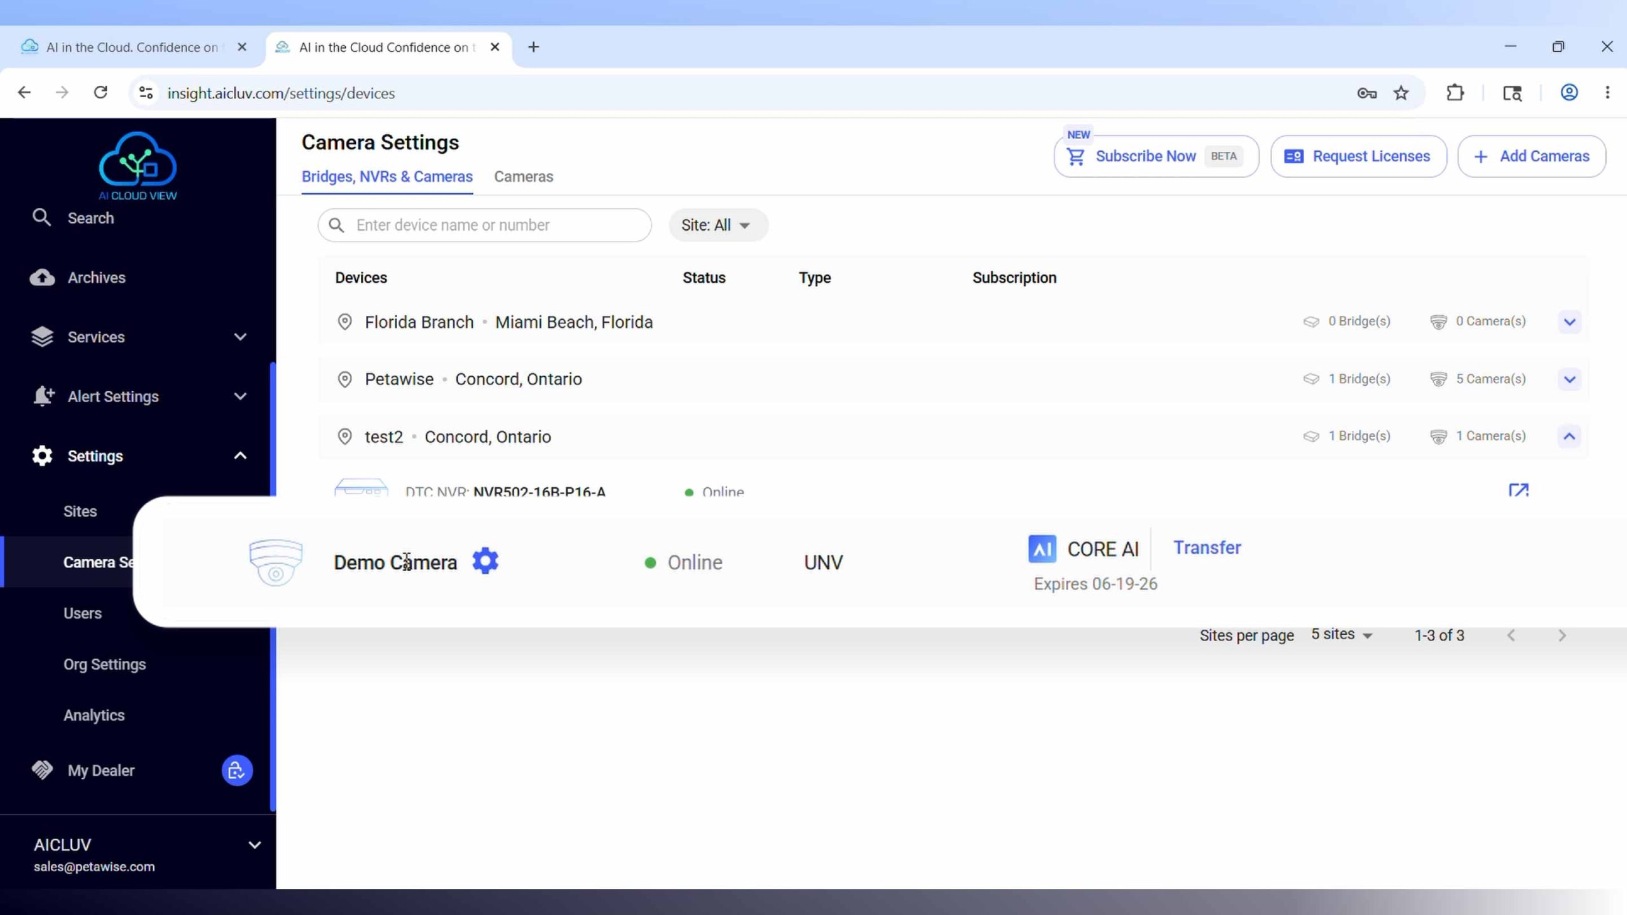
Task: Click the address bar URL
Action: tap(281, 93)
